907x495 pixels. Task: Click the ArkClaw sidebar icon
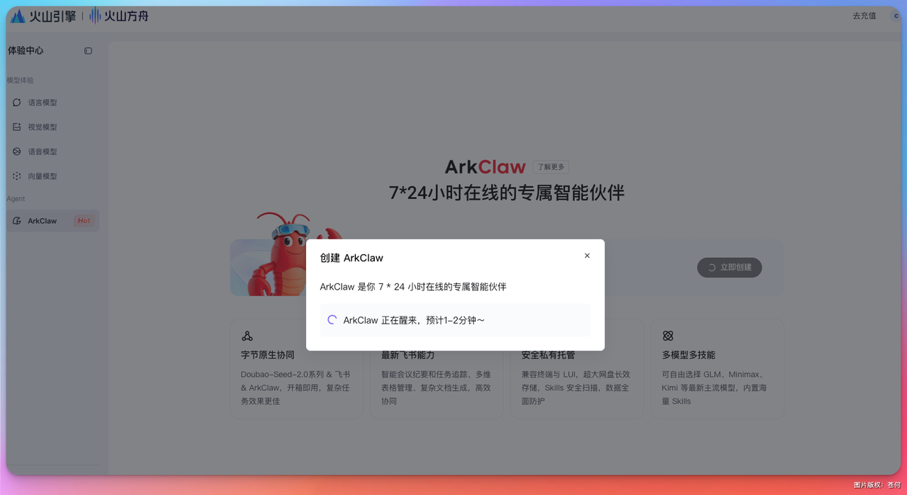[x=17, y=221]
